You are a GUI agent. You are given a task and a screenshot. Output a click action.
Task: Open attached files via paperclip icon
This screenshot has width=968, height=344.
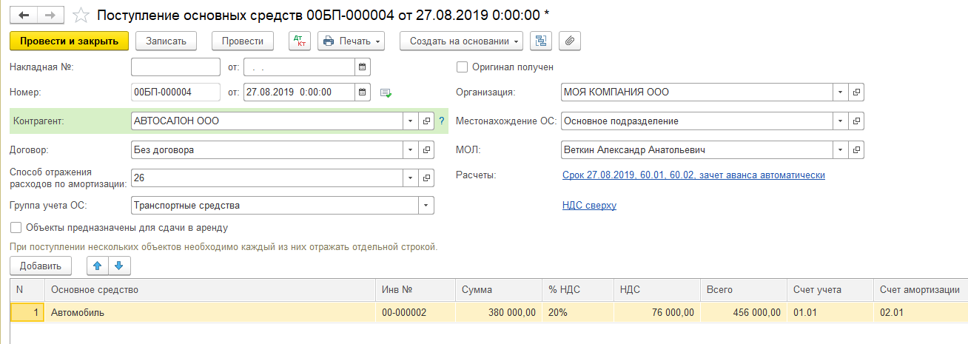[569, 41]
